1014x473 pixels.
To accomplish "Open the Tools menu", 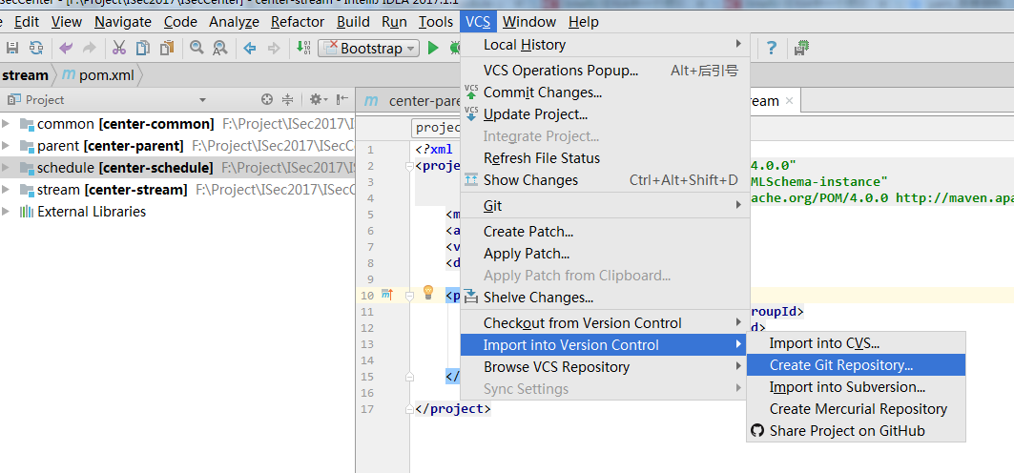I will coord(436,22).
